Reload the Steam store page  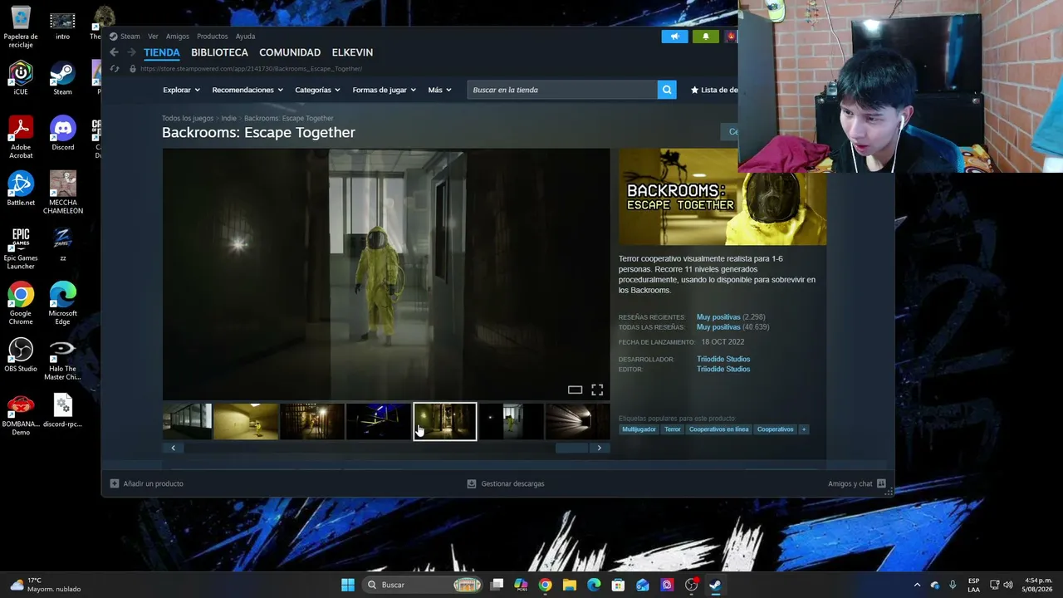coord(115,69)
